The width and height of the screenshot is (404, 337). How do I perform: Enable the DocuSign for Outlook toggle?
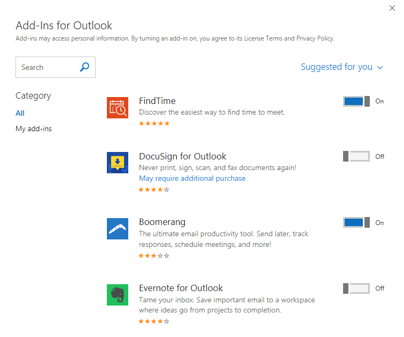(x=356, y=156)
